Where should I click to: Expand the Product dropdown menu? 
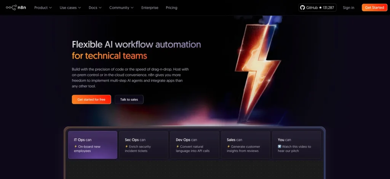pos(43,8)
